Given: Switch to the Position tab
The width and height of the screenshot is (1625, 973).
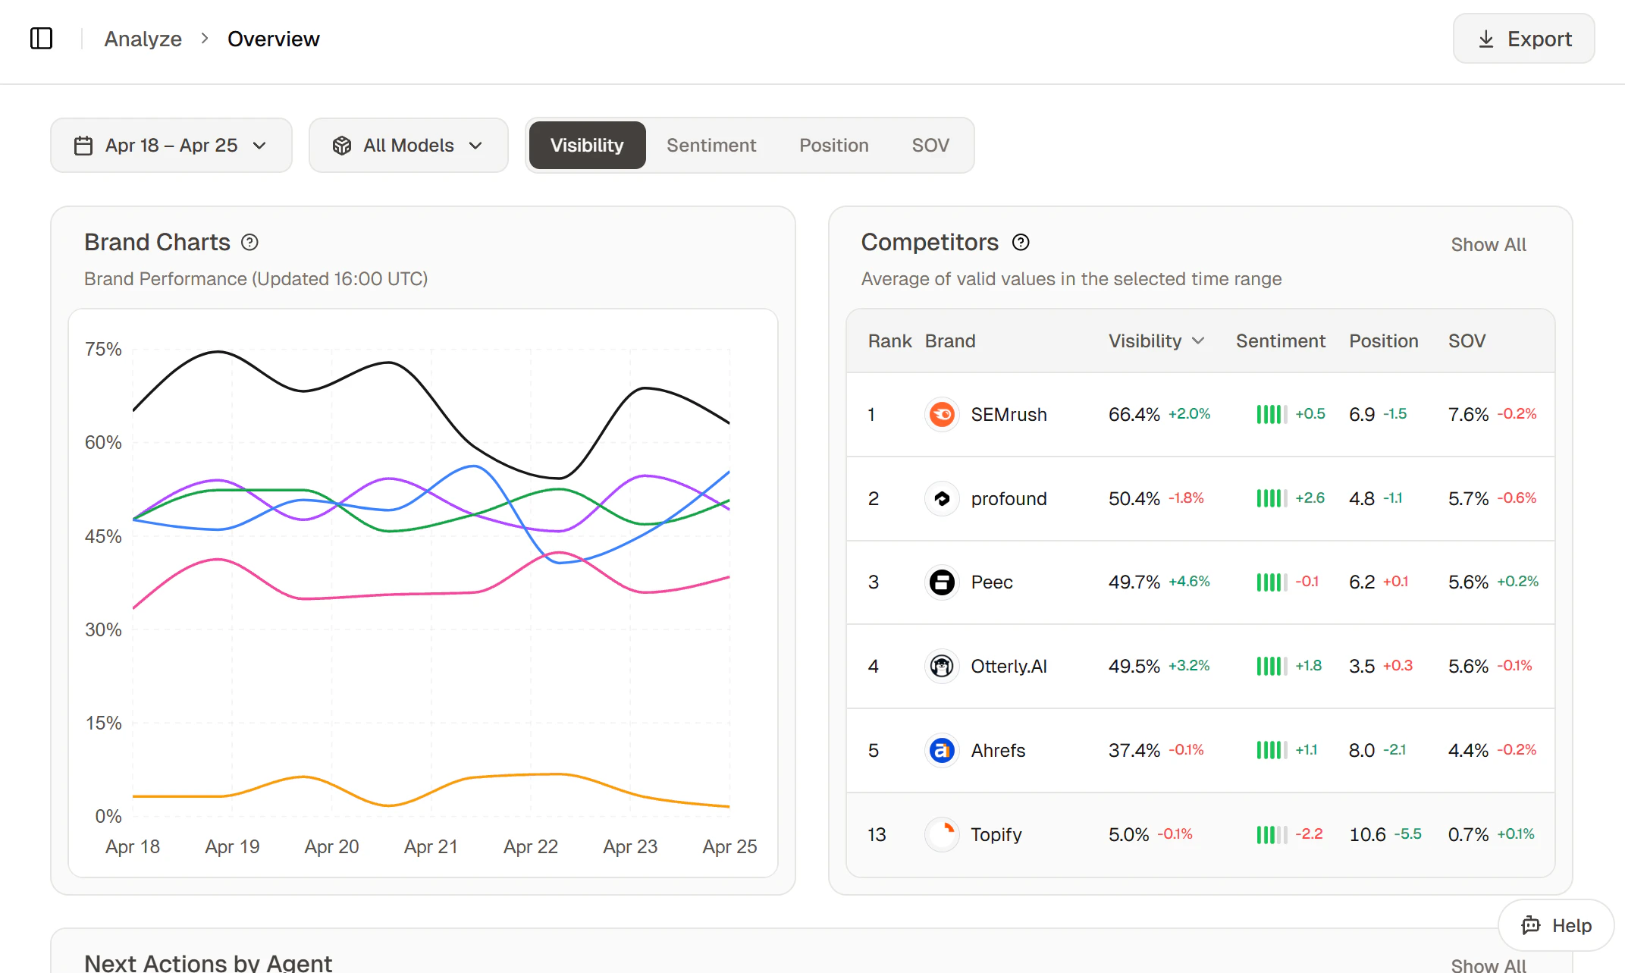Looking at the screenshot, I should (x=834, y=145).
